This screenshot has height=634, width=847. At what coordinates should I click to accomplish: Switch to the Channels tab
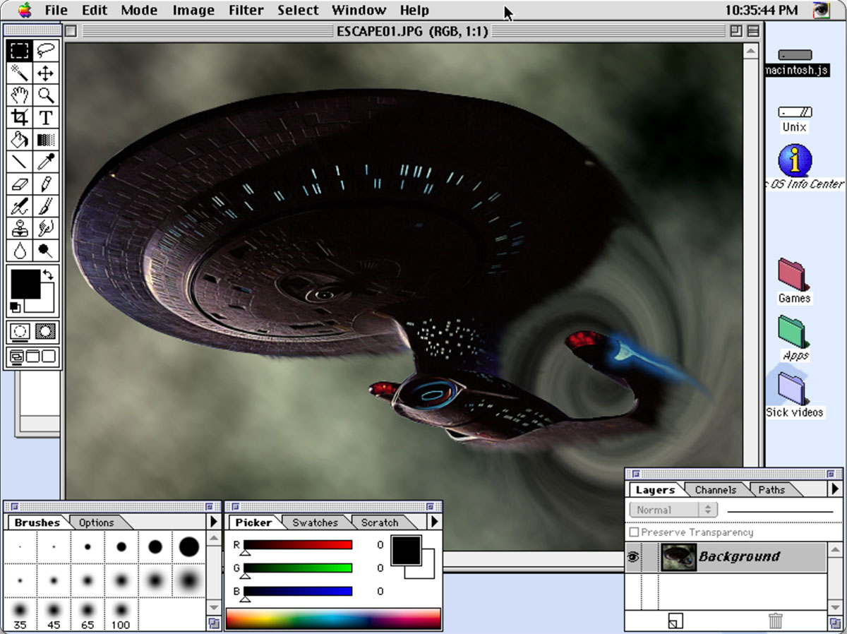pyautogui.click(x=715, y=489)
